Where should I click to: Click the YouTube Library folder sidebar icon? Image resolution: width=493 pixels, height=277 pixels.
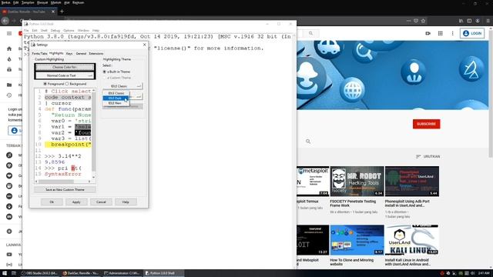[x=9, y=85]
